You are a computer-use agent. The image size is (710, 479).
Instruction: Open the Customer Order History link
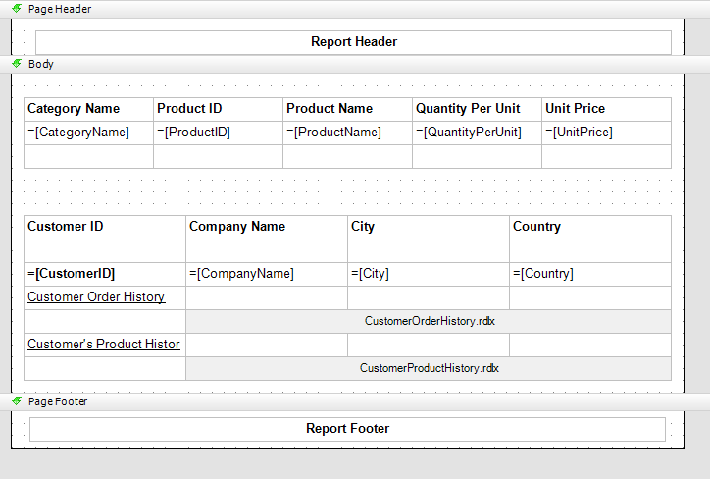pyautogui.click(x=96, y=296)
